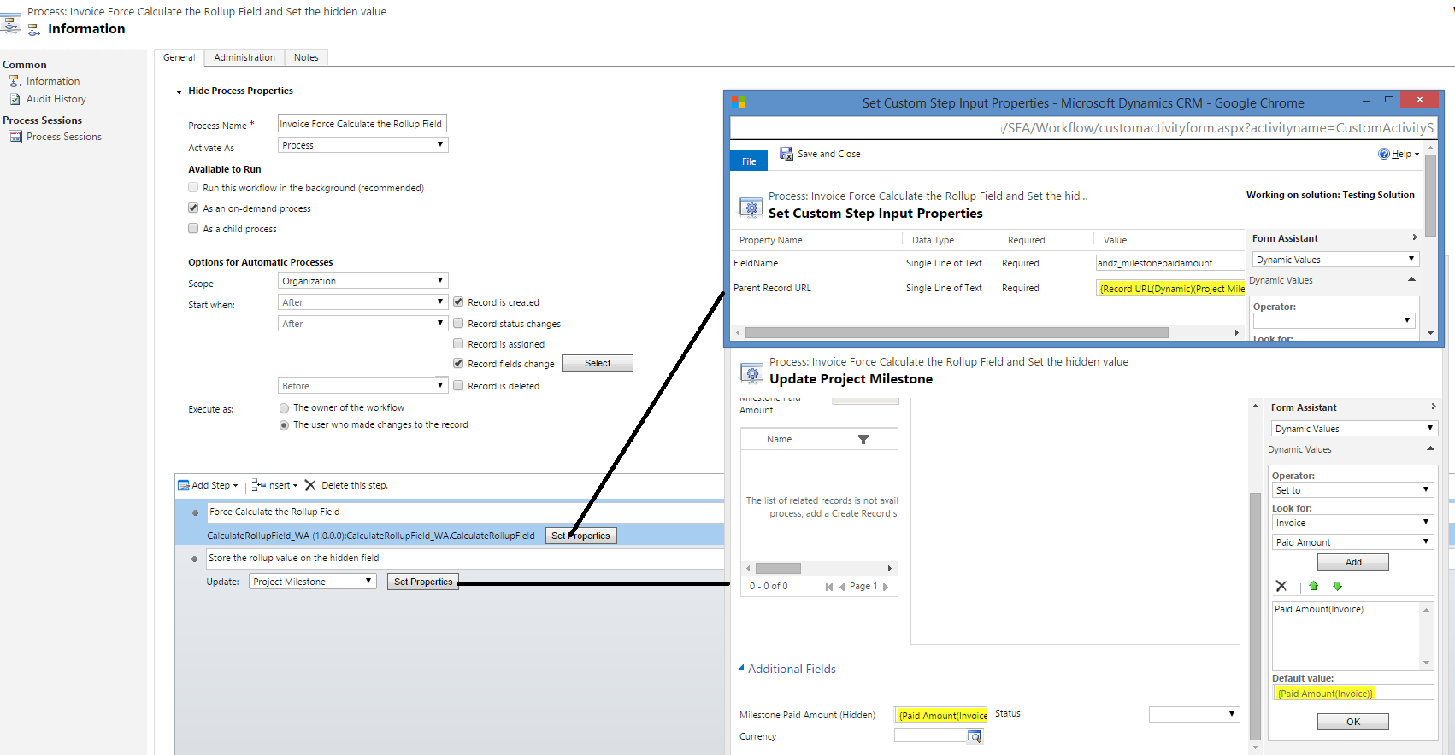Image resolution: width=1455 pixels, height=755 pixels.
Task: Click the OK button in Form Assistant
Action: pyautogui.click(x=1352, y=722)
